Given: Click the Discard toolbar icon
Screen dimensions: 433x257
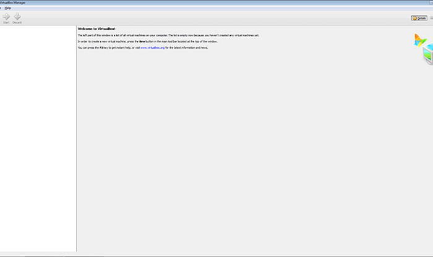Looking at the screenshot, I should point(17,17).
